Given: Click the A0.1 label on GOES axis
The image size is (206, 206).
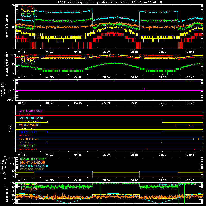Looking at the screenshot, I should (x=12, y=90).
